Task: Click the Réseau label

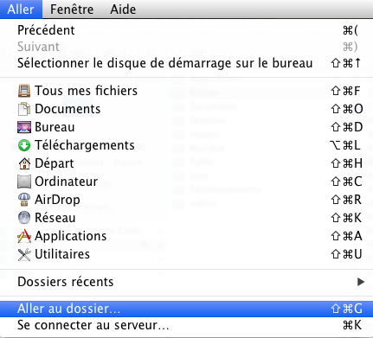Action: click(x=55, y=218)
